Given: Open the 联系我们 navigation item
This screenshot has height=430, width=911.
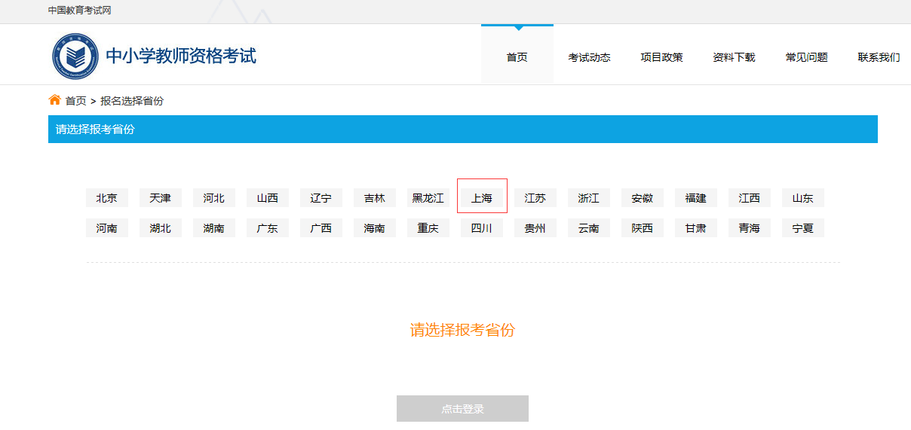Looking at the screenshot, I should click(x=879, y=57).
